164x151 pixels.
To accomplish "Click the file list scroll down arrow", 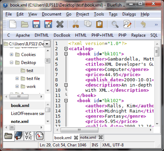I will (x=48, y=121).
